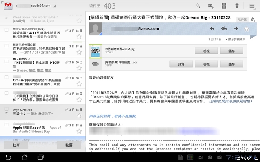The width and height of the screenshot is (260, 162).
Task: Star the 台灣微軟 混合雲 email
Action: click(79, 100)
